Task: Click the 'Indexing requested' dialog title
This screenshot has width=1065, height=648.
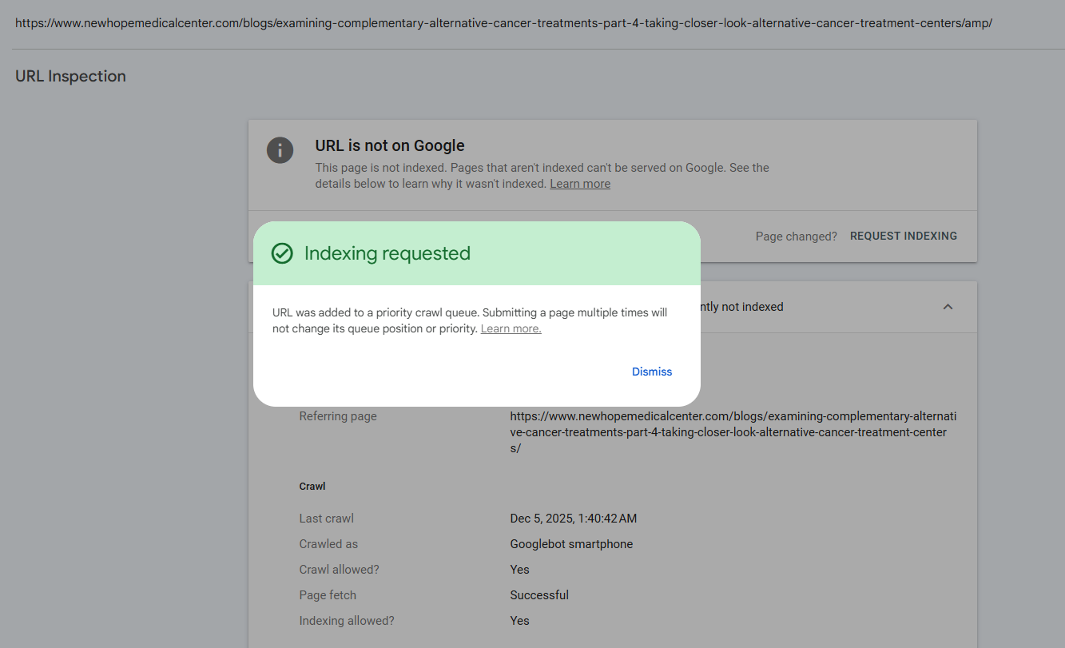Action: 387,253
